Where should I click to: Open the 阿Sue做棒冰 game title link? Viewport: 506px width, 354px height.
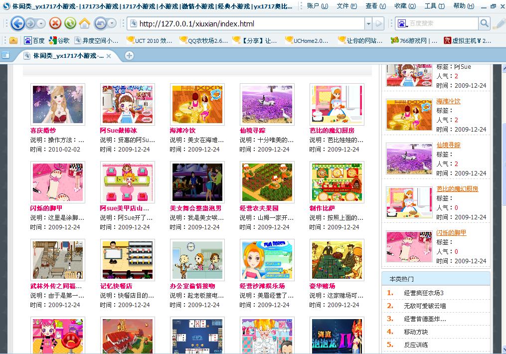(x=119, y=130)
